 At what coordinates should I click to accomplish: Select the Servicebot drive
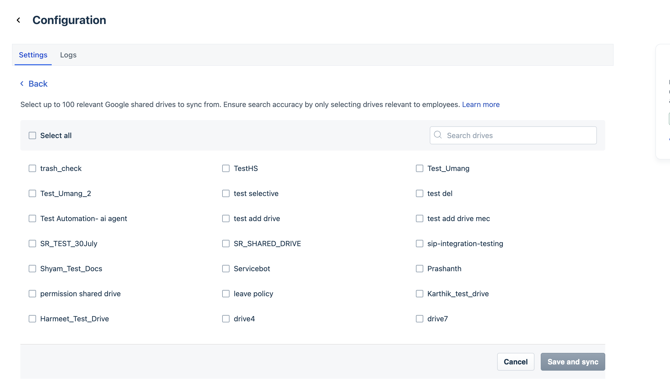tap(226, 269)
